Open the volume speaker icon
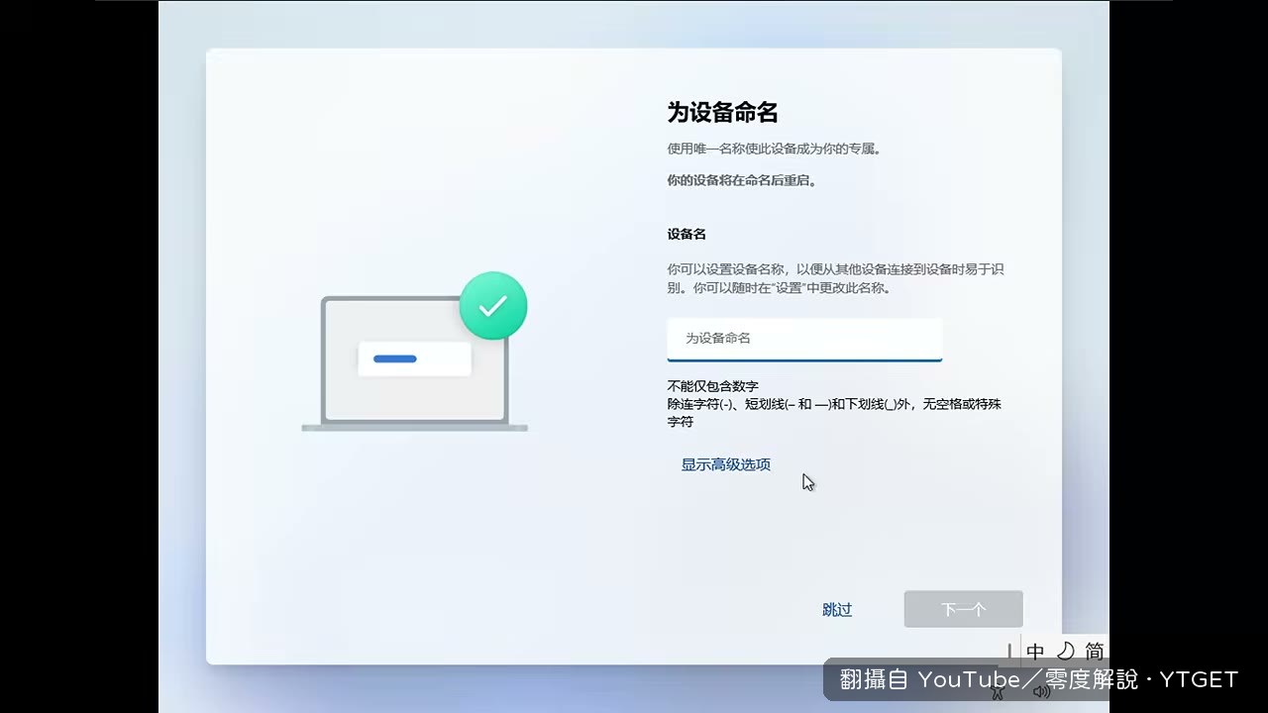Viewport: 1268px width, 713px height. tap(1041, 692)
